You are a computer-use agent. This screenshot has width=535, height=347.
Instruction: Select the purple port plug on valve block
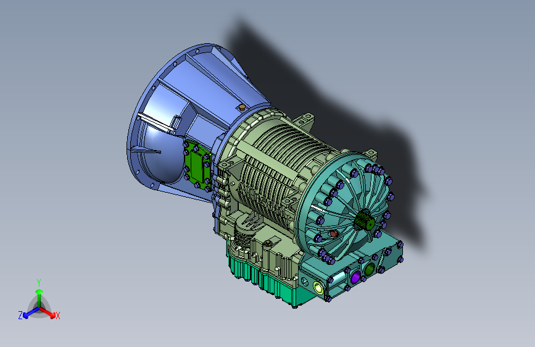[x=355, y=277]
